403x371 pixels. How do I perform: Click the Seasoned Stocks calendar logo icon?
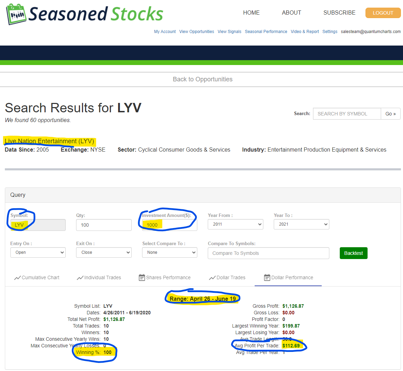(x=16, y=14)
